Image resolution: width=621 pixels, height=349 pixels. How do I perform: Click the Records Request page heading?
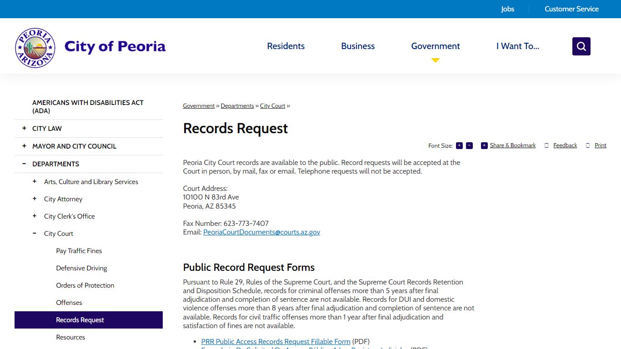[x=235, y=129]
